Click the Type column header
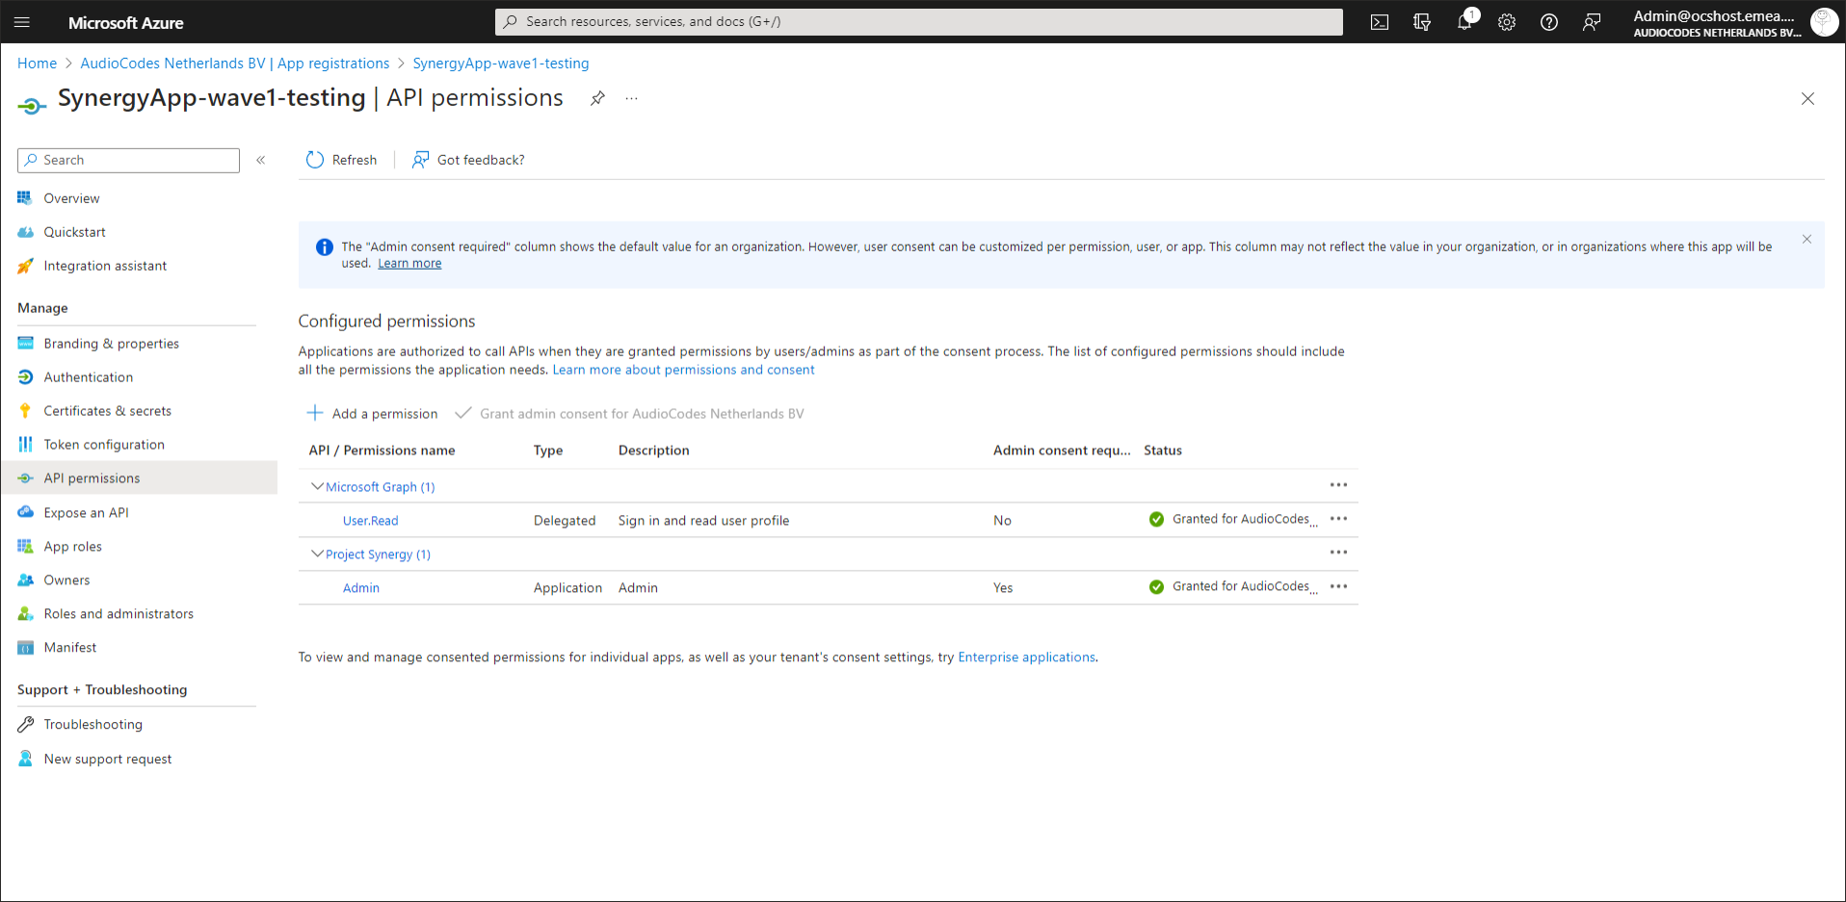Viewport: 1846px width, 902px height. tap(548, 451)
